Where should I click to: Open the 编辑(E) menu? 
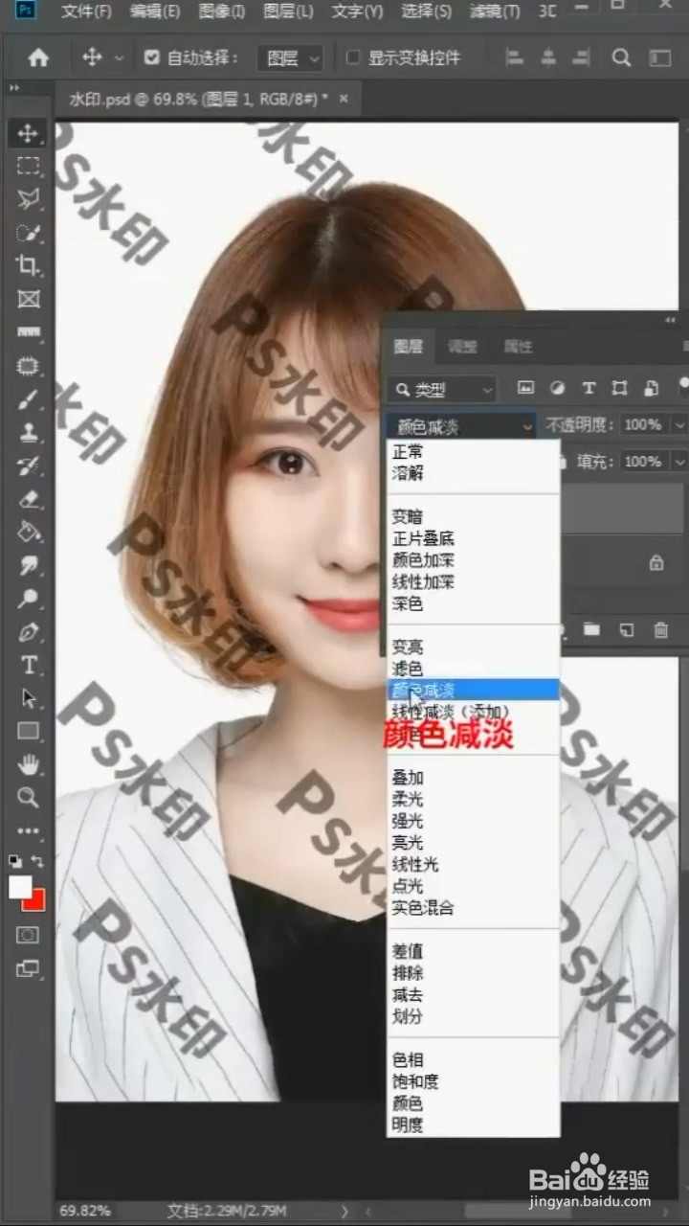coord(155,11)
